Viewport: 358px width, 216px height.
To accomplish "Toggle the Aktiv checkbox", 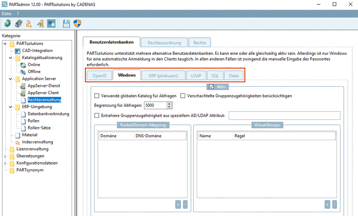I will click(211, 87).
